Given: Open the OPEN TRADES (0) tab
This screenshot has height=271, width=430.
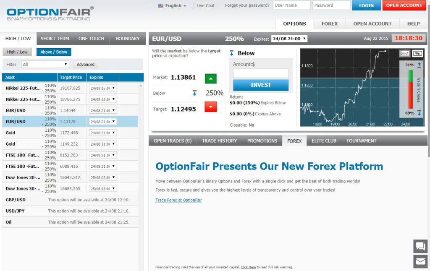Looking at the screenshot, I should tap(173, 141).
